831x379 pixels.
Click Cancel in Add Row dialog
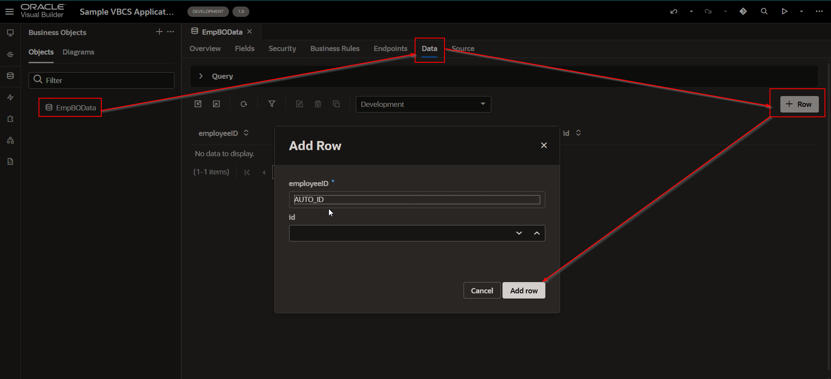coord(482,291)
